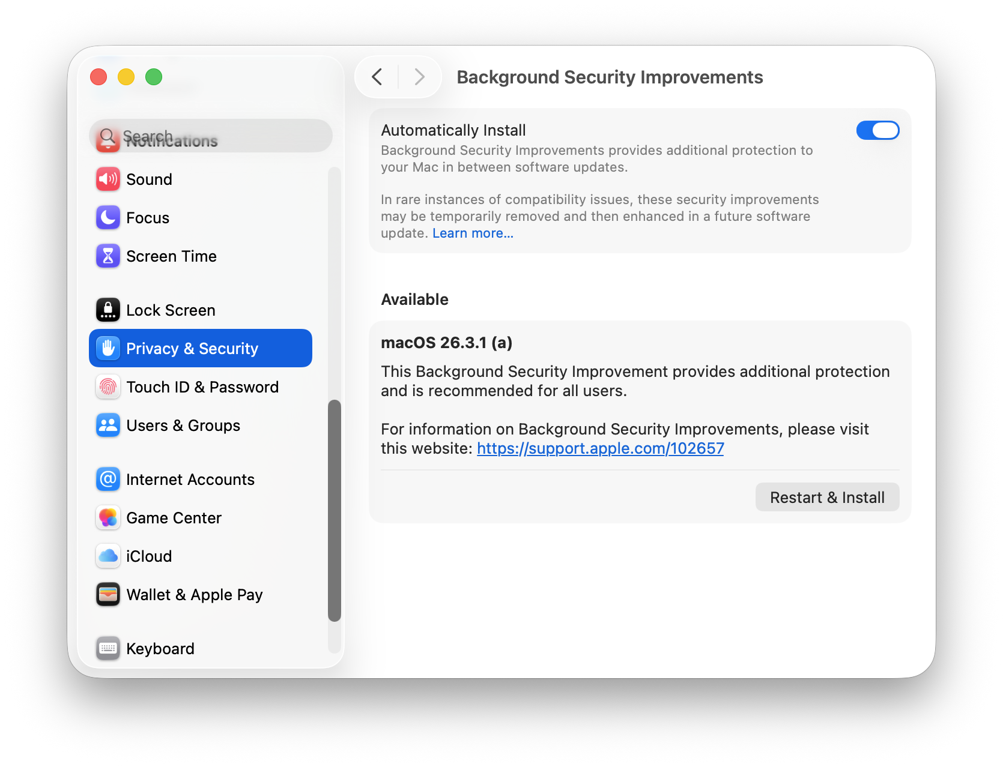Screen dimensions: 1003x767
Task: Select the Keyboard settings entry
Action: click(x=160, y=648)
